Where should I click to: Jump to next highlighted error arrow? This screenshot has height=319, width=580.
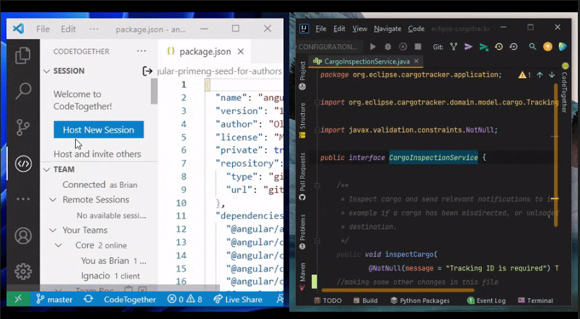point(552,75)
